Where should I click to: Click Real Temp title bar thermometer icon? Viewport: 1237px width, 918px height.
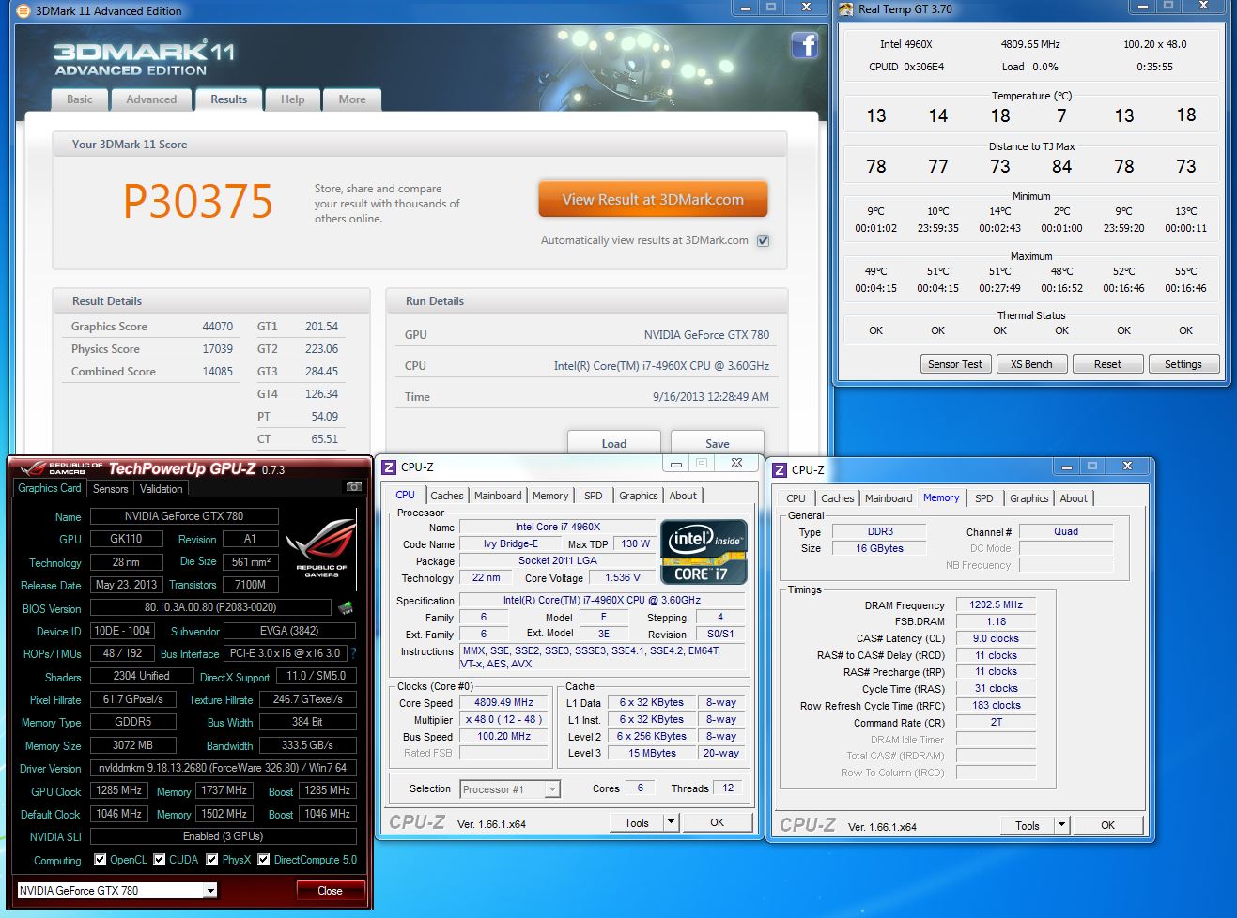click(x=845, y=9)
